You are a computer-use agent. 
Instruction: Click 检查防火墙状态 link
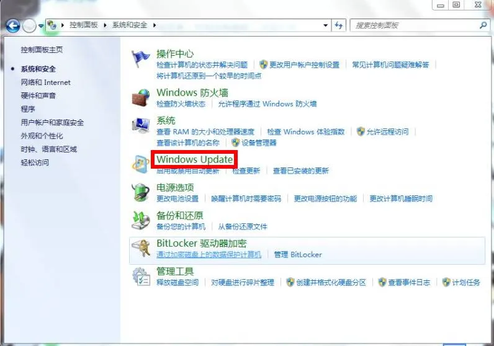pyautogui.click(x=181, y=104)
